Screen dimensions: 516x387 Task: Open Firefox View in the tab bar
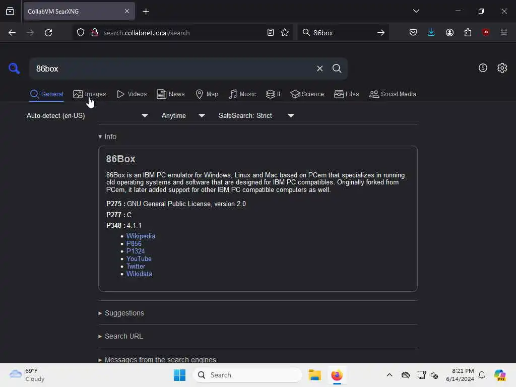click(10, 11)
